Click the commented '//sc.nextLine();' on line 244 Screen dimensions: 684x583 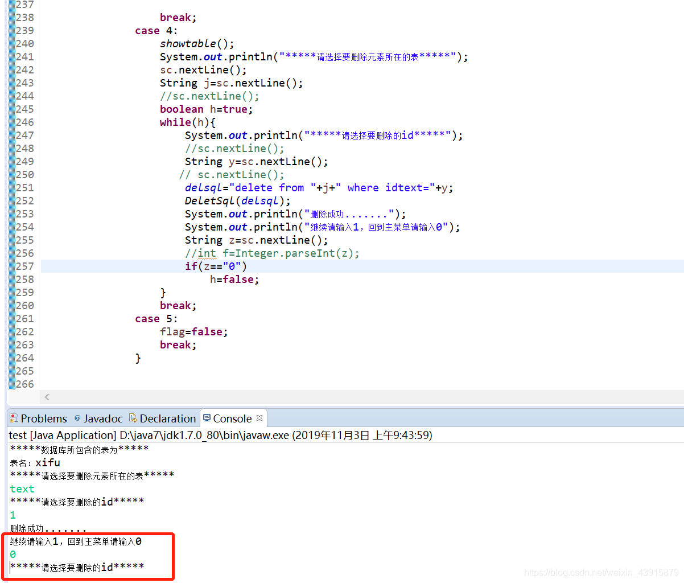pyautogui.click(x=209, y=96)
